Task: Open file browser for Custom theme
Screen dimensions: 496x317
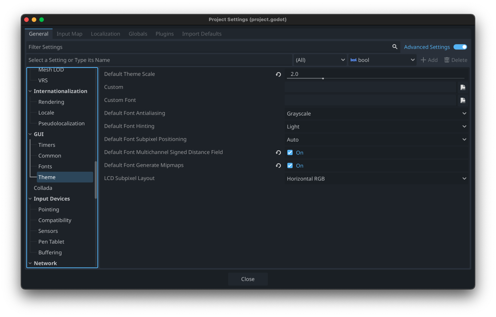Action: (463, 87)
